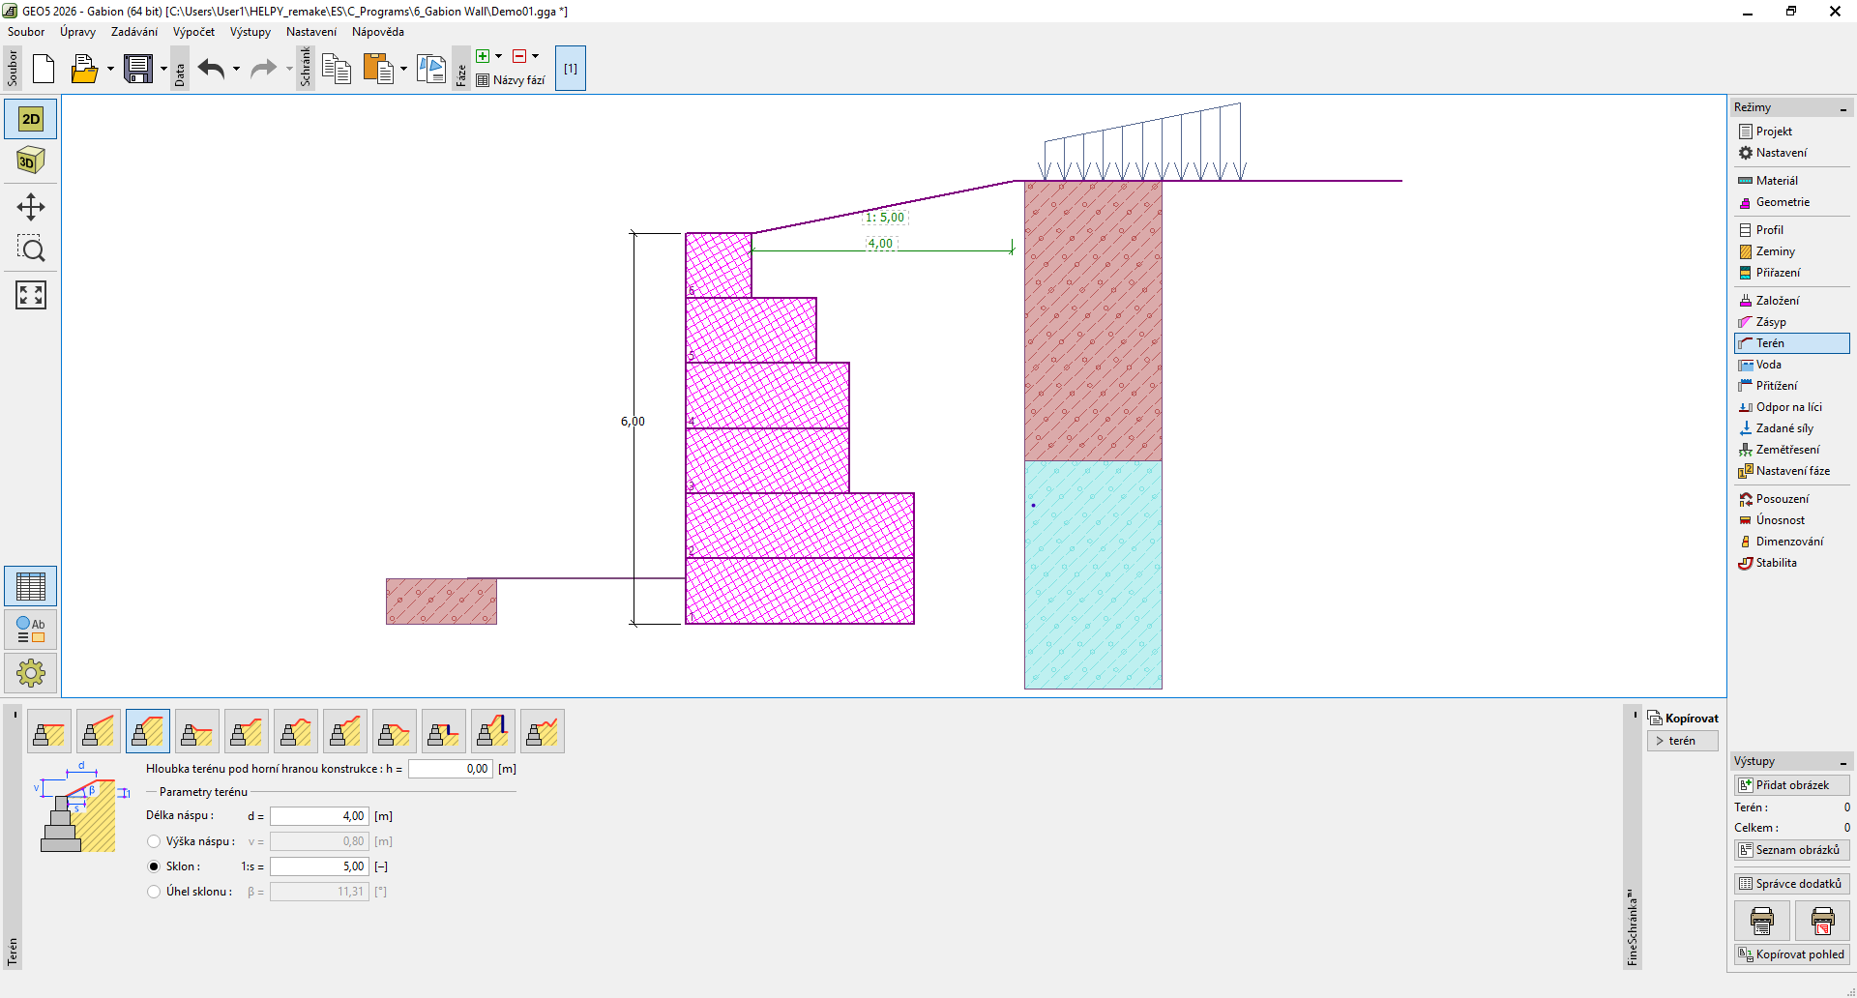Click the save disk icon
This screenshot has height=998, width=1857.
point(138,69)
